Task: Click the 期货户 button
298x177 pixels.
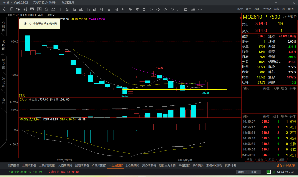Action: (242, 172)
